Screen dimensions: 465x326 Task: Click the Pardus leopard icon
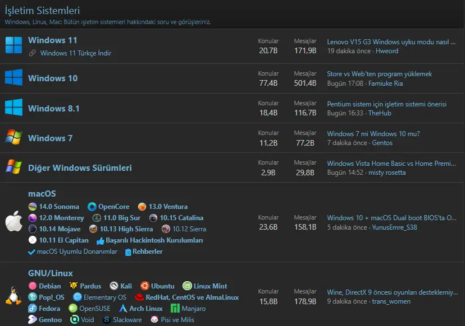pyautogui.click(x=73, y=286)
